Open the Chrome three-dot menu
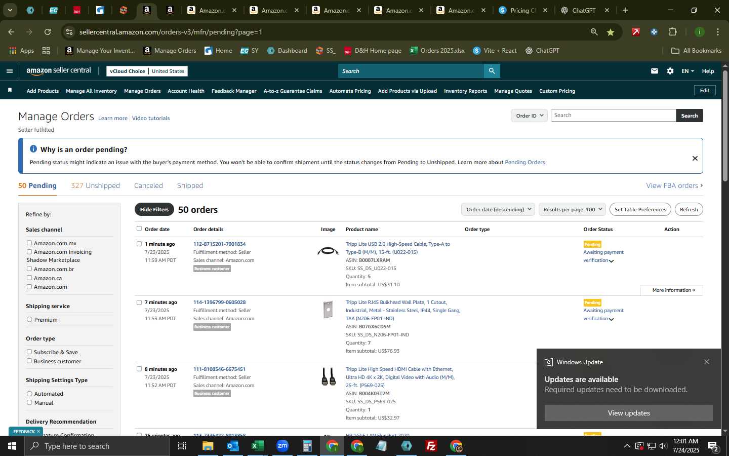Screen dimensions: 729x456 pyautogui.click(x=718, y=32)
